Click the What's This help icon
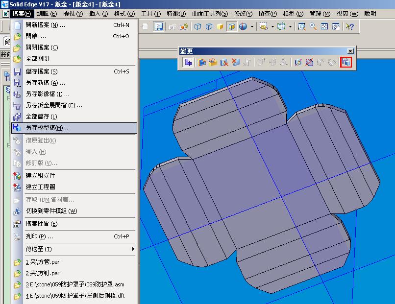The height and width of the screenshot is (304, 395). (x=350, y=26)
